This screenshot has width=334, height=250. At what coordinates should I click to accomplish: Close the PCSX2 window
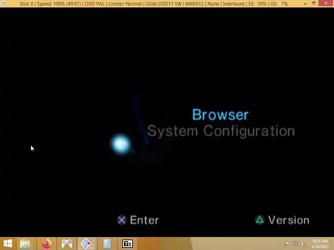(x=326, y=3)
